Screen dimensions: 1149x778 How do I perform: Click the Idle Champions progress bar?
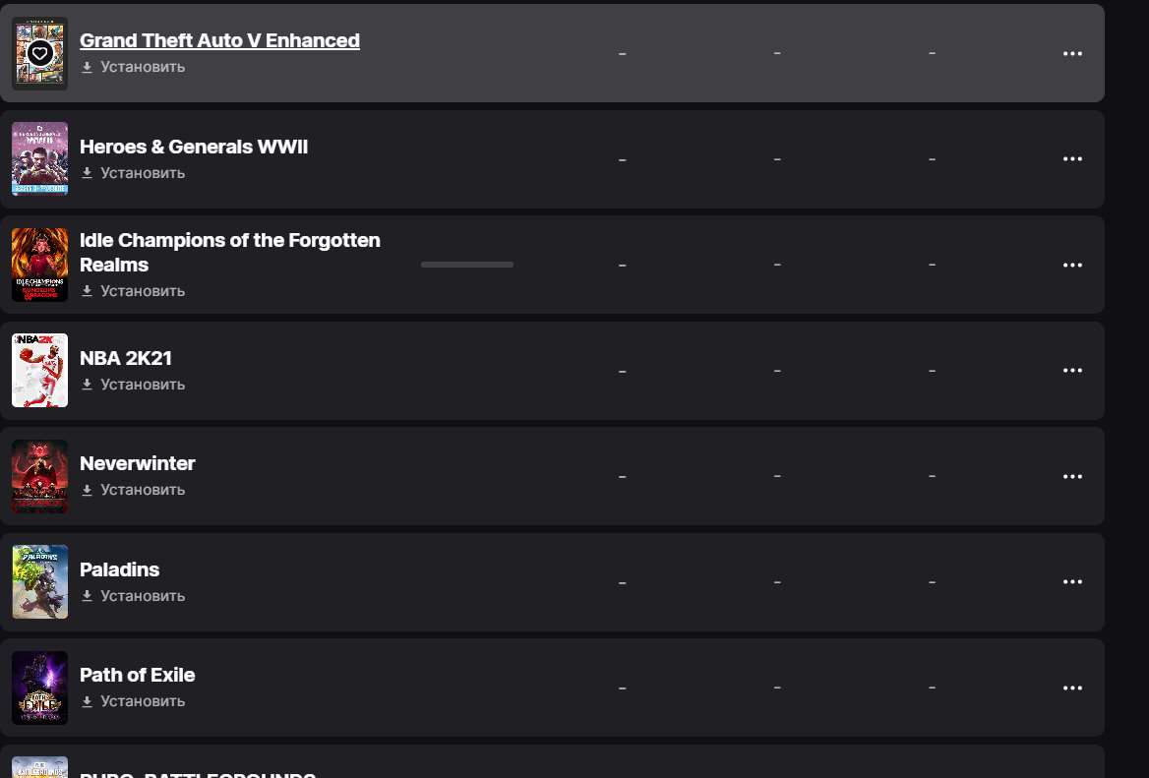pyautogui.click(x=466, y=265)
